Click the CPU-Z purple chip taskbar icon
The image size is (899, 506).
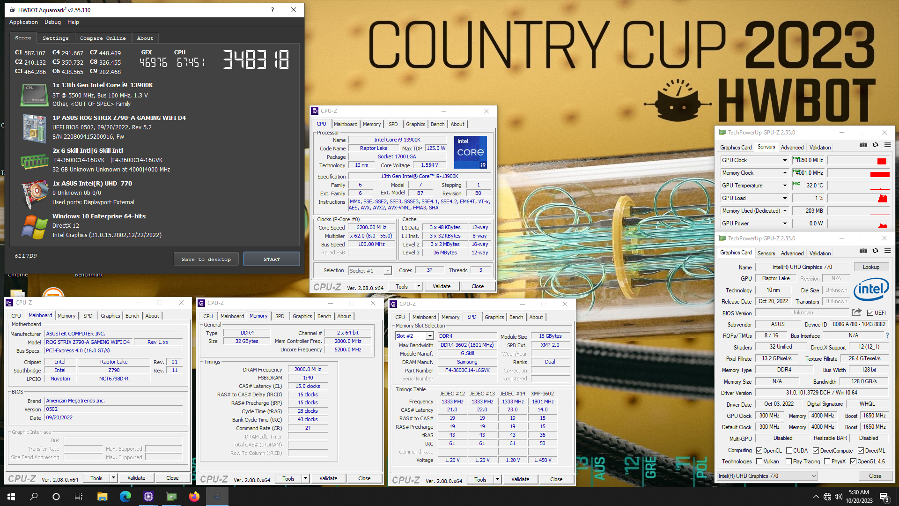coord(148,497)
